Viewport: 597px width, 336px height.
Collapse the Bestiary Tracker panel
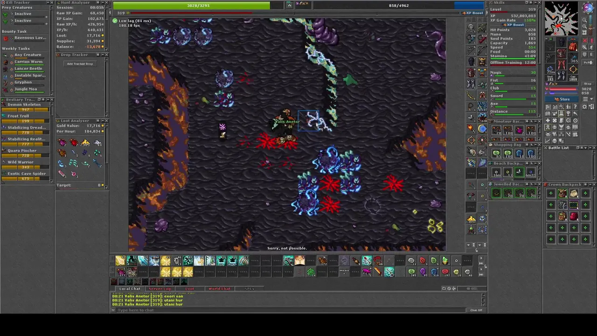(47, 99)
